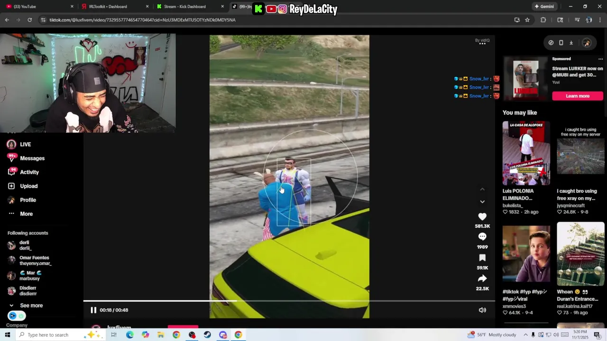Screen dimensions: 607x341
Task: Like the video via heart icon
Action: point(482,216)
